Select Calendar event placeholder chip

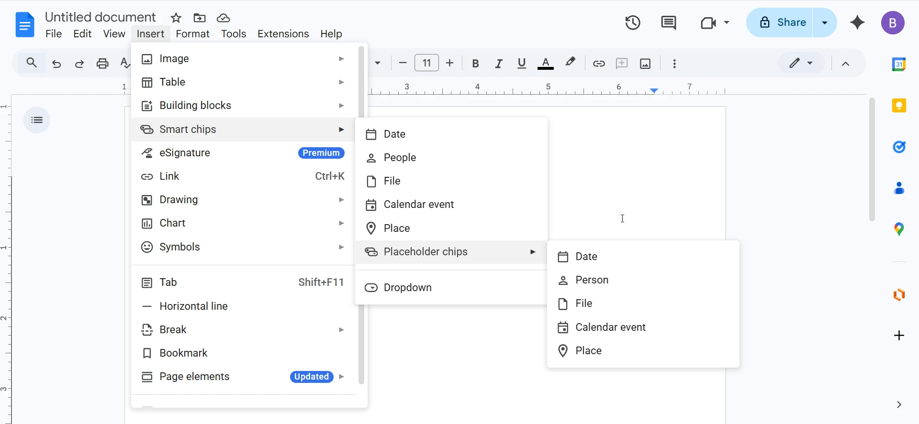pyautogui.click(x=610, y=327)
